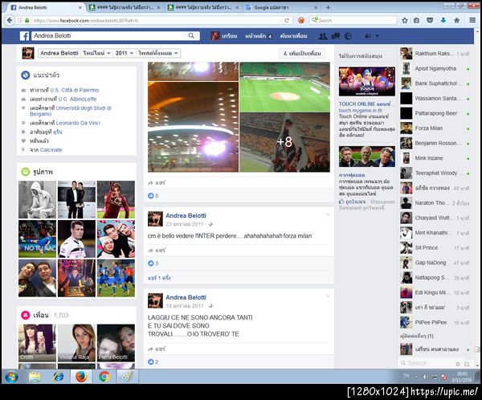Go to the Firefox home icon
The image size is (482, 400).
457,20
